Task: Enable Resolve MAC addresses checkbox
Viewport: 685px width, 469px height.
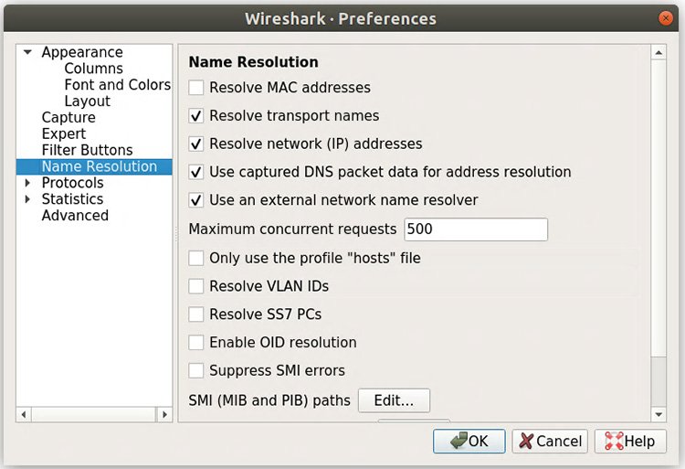Action: 195,89
